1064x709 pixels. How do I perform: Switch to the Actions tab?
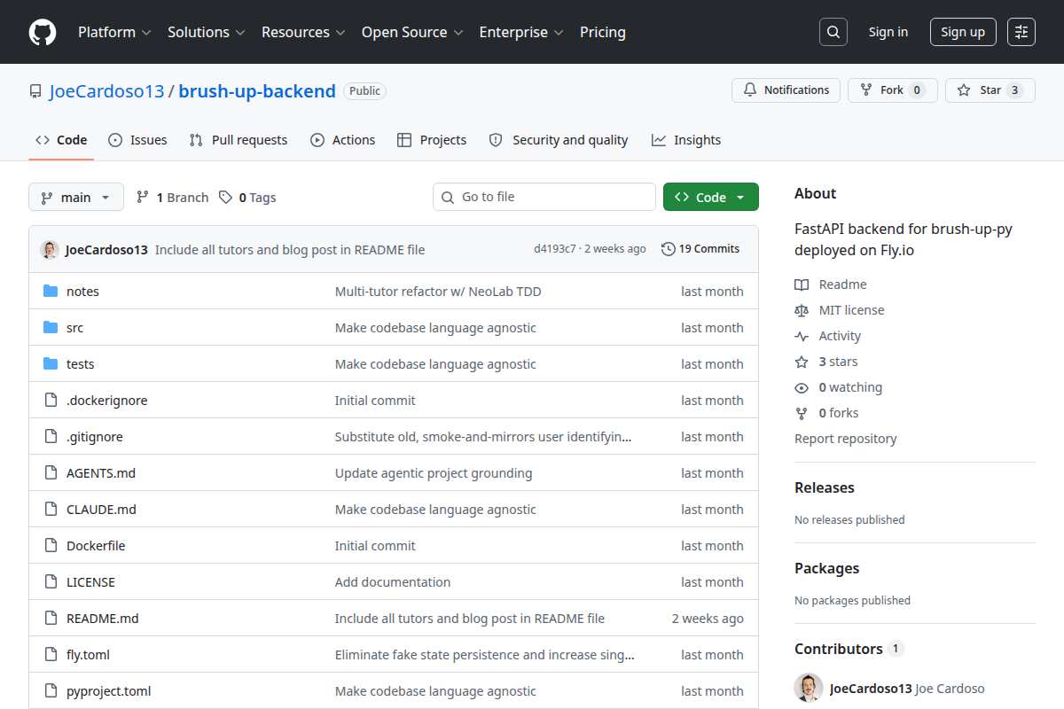[342, 140]
